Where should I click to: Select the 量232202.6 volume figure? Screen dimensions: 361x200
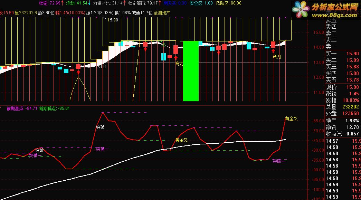coord(26,13)
